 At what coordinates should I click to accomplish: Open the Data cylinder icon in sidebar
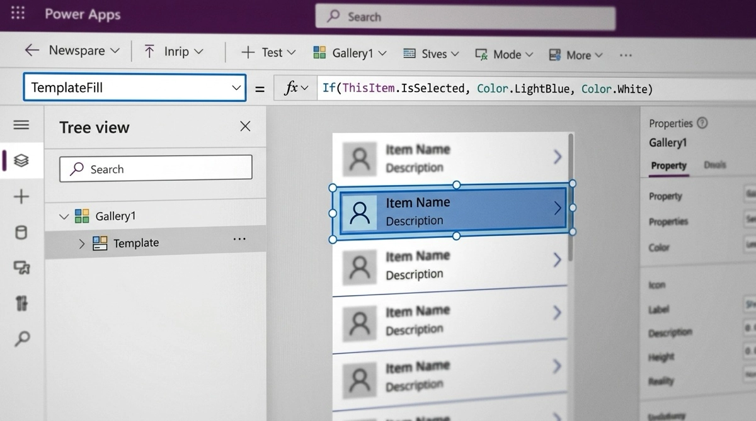[x=21, y=233]
